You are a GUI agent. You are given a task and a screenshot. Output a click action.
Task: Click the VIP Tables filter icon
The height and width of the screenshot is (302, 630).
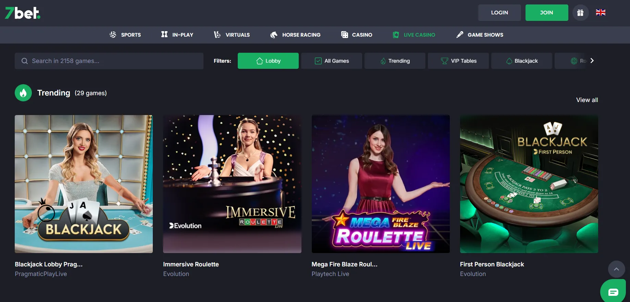coord(444,61)
